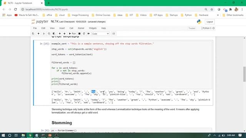Image resolution: width=246 pixels, height=138 pixels.
Task: Open the Image Processing bookmarks folder
Action: click(78, 15)
